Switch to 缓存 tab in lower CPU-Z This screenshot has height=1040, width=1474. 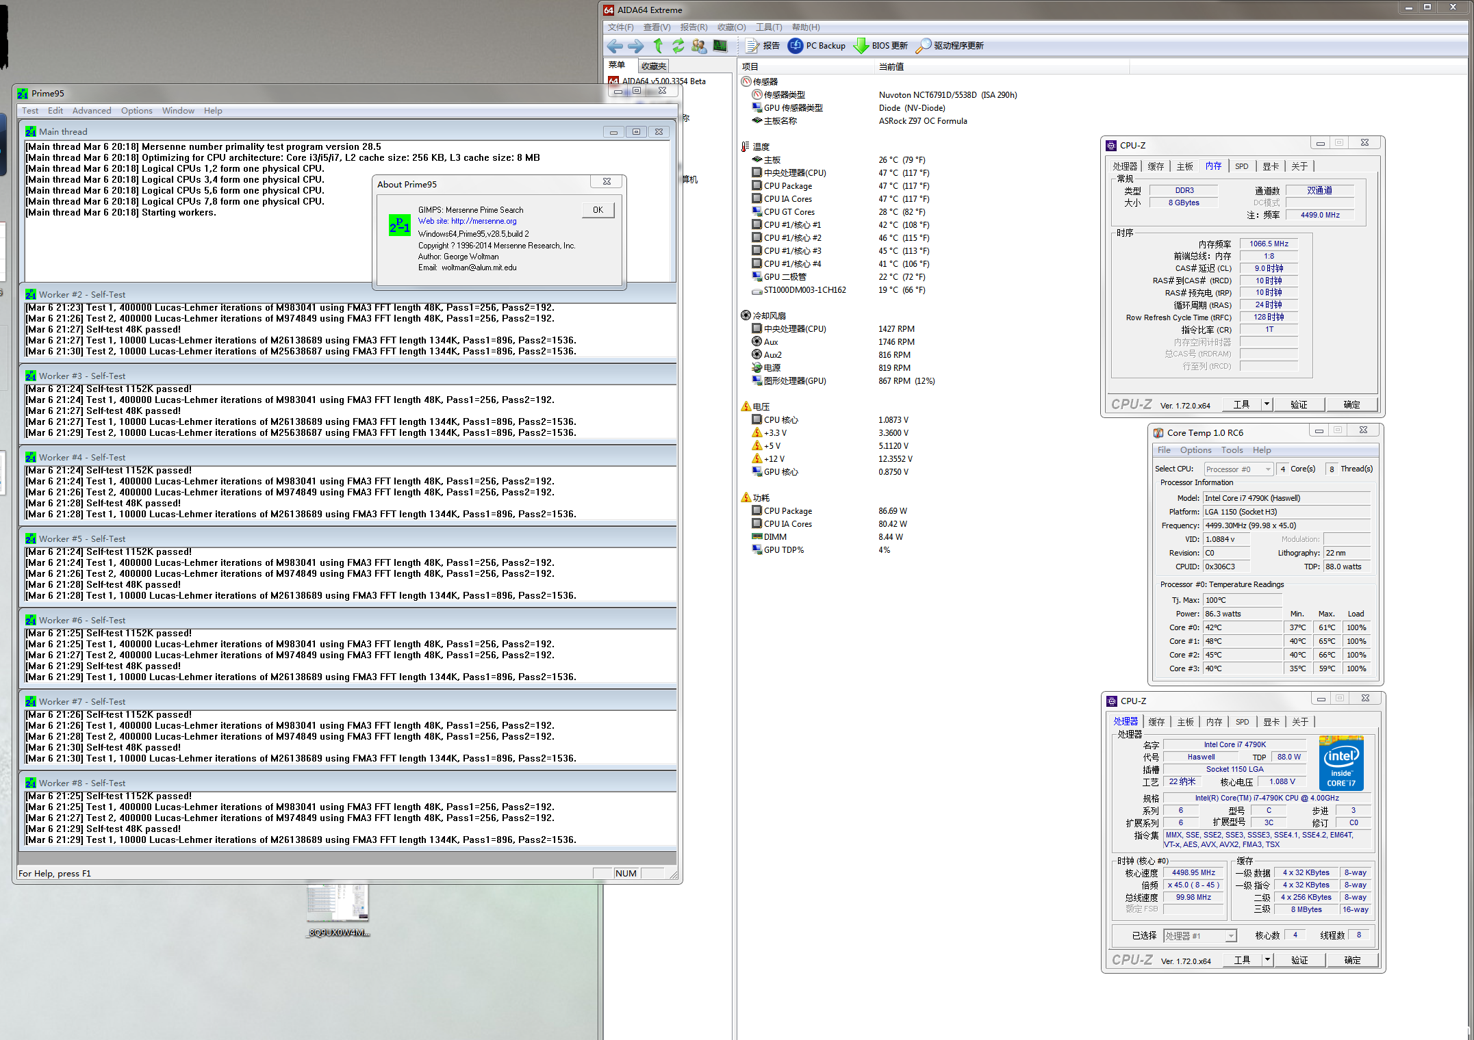[x=1156, y=722]
